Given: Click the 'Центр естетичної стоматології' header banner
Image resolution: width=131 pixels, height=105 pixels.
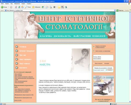Looking at the screenshot, I should (x=65, y=25).
